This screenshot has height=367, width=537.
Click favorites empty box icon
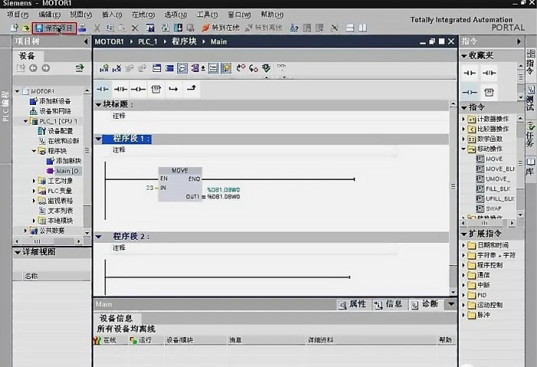489,93
